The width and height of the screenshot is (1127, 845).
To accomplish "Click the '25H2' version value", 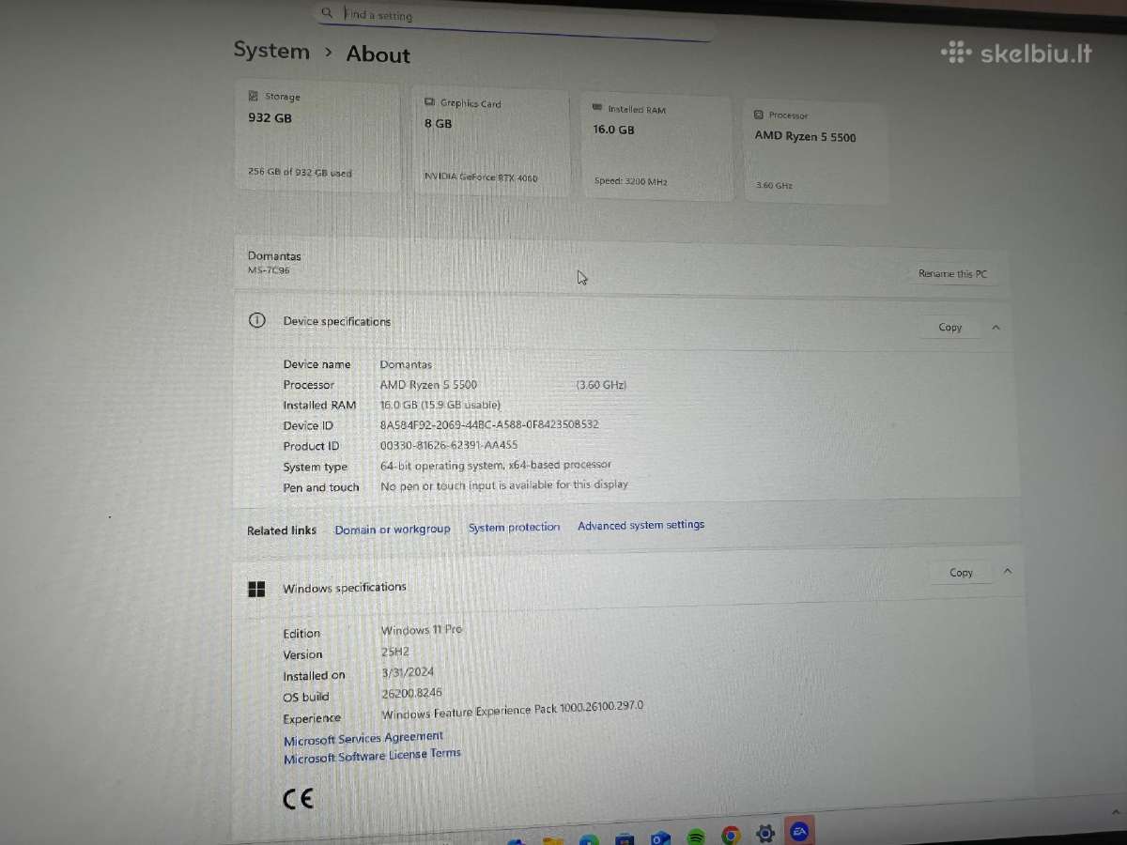I will click(395, 651).
